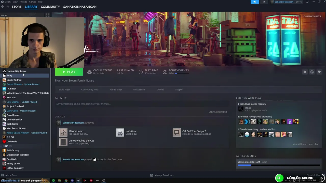
Task: Click the activity status input field
Action: pos(142,104)
